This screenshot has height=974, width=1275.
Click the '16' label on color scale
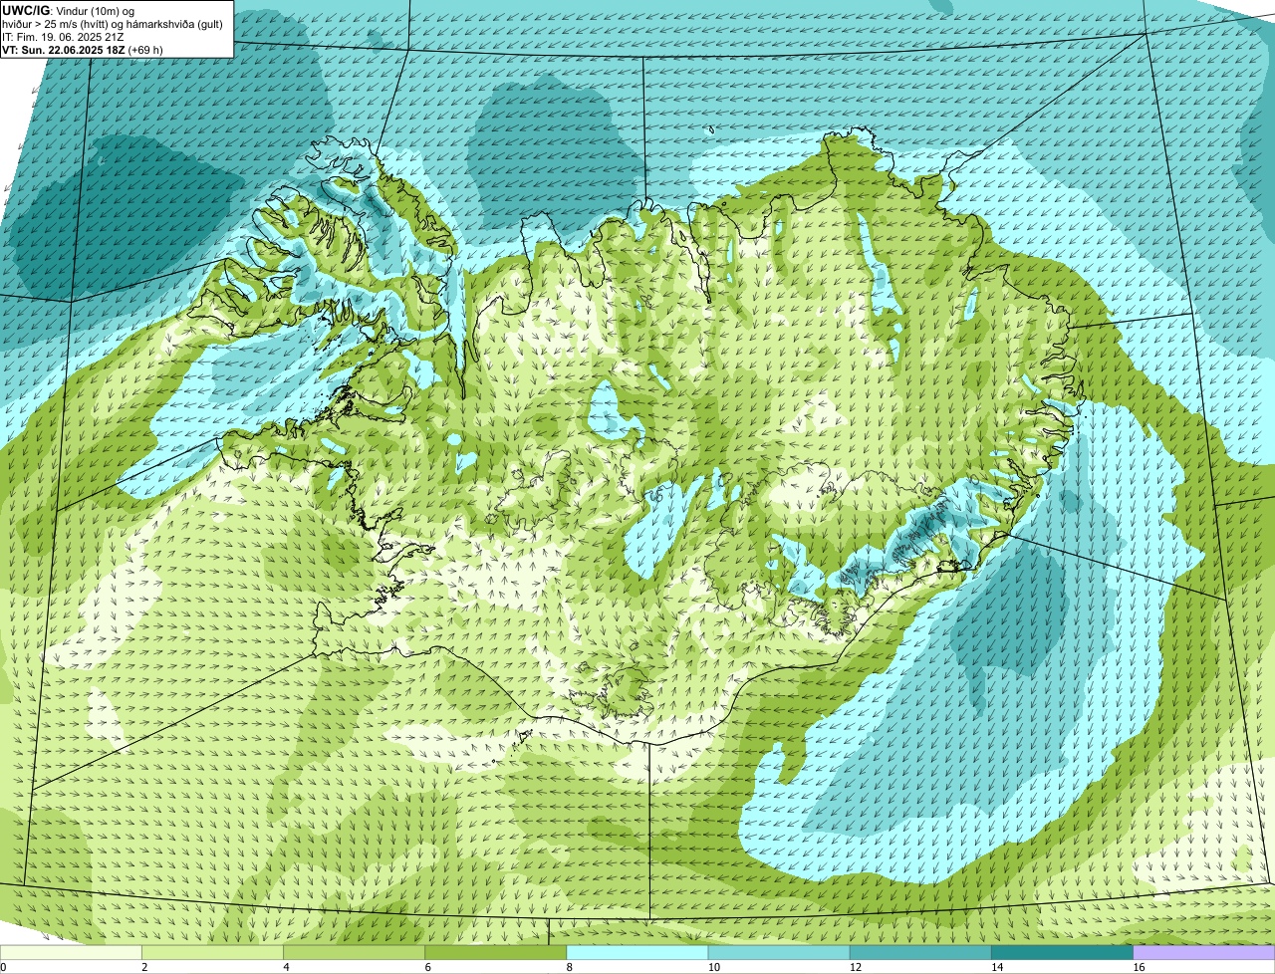point(1140,967)
